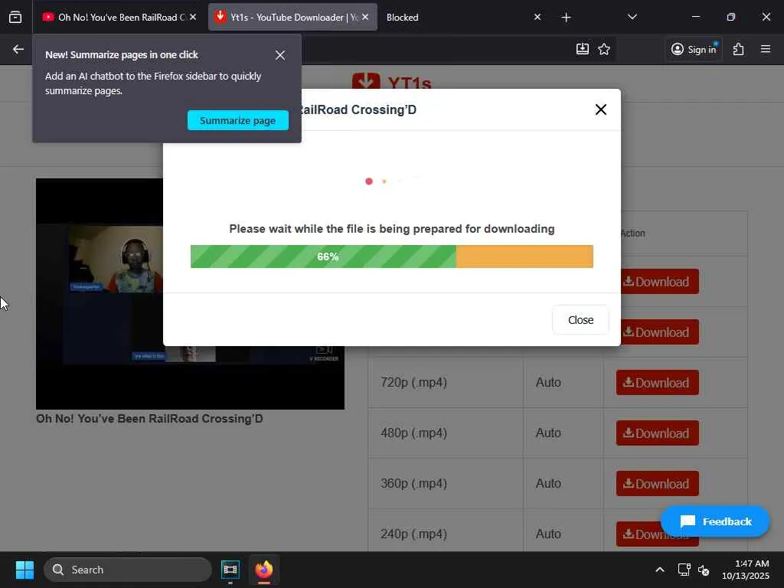Open the Feedback chat button

[x=715, y=521]
